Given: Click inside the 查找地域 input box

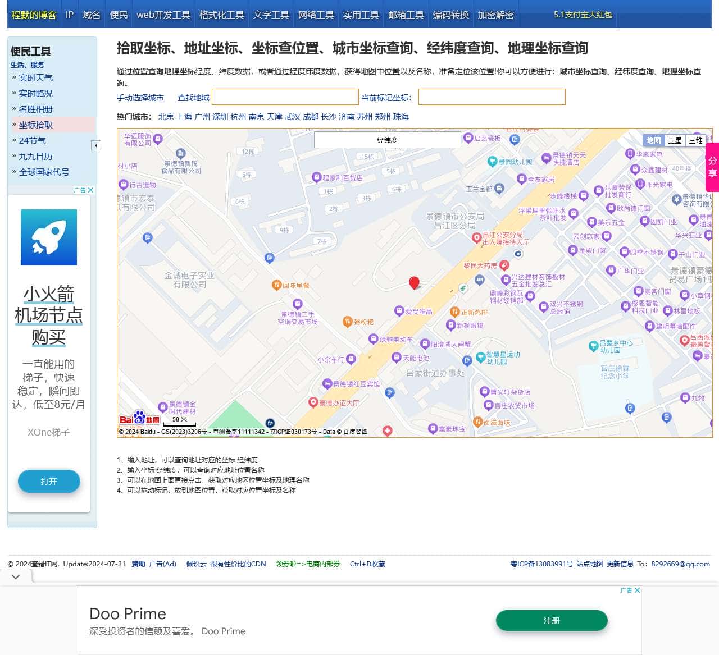Looking at the screenshot, I should tap(285, 97).
